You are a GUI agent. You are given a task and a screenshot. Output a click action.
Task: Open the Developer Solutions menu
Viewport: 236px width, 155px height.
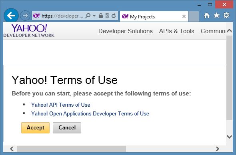(x=125, y=31)
